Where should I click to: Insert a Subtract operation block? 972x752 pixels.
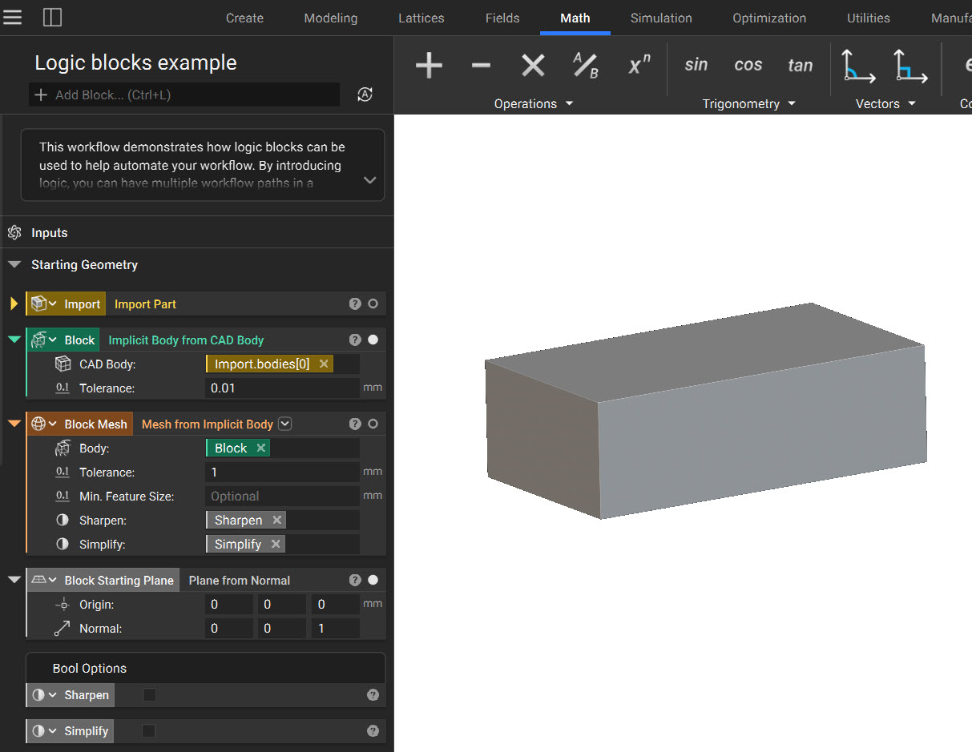(481, 65)
